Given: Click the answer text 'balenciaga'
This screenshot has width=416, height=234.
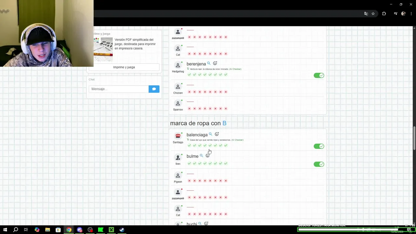Looking at the screenshot, I should (197, 135).
